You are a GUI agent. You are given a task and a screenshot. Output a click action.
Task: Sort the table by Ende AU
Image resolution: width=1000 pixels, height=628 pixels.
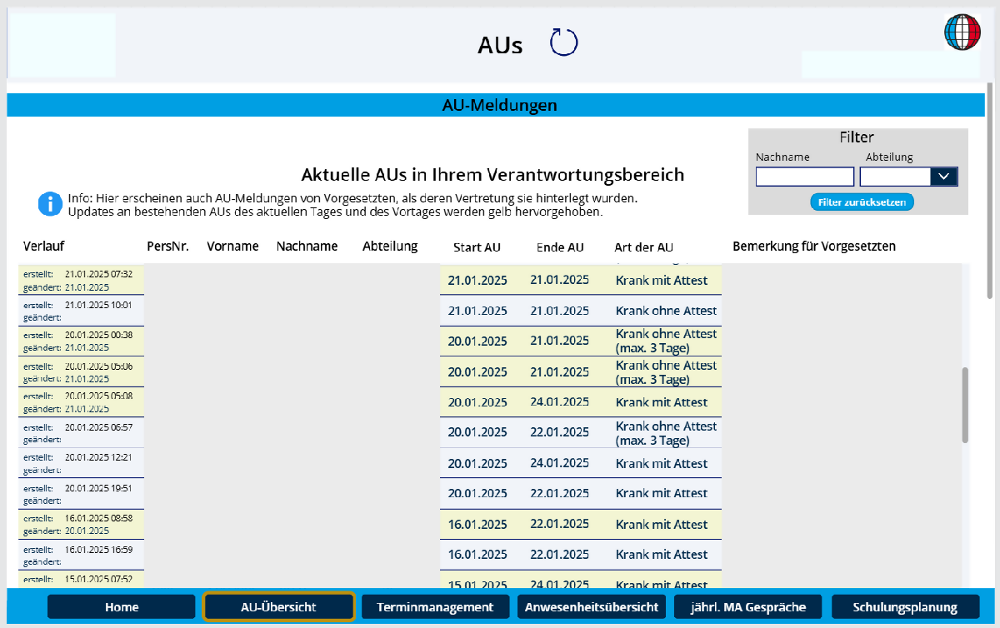coord(559,247)
